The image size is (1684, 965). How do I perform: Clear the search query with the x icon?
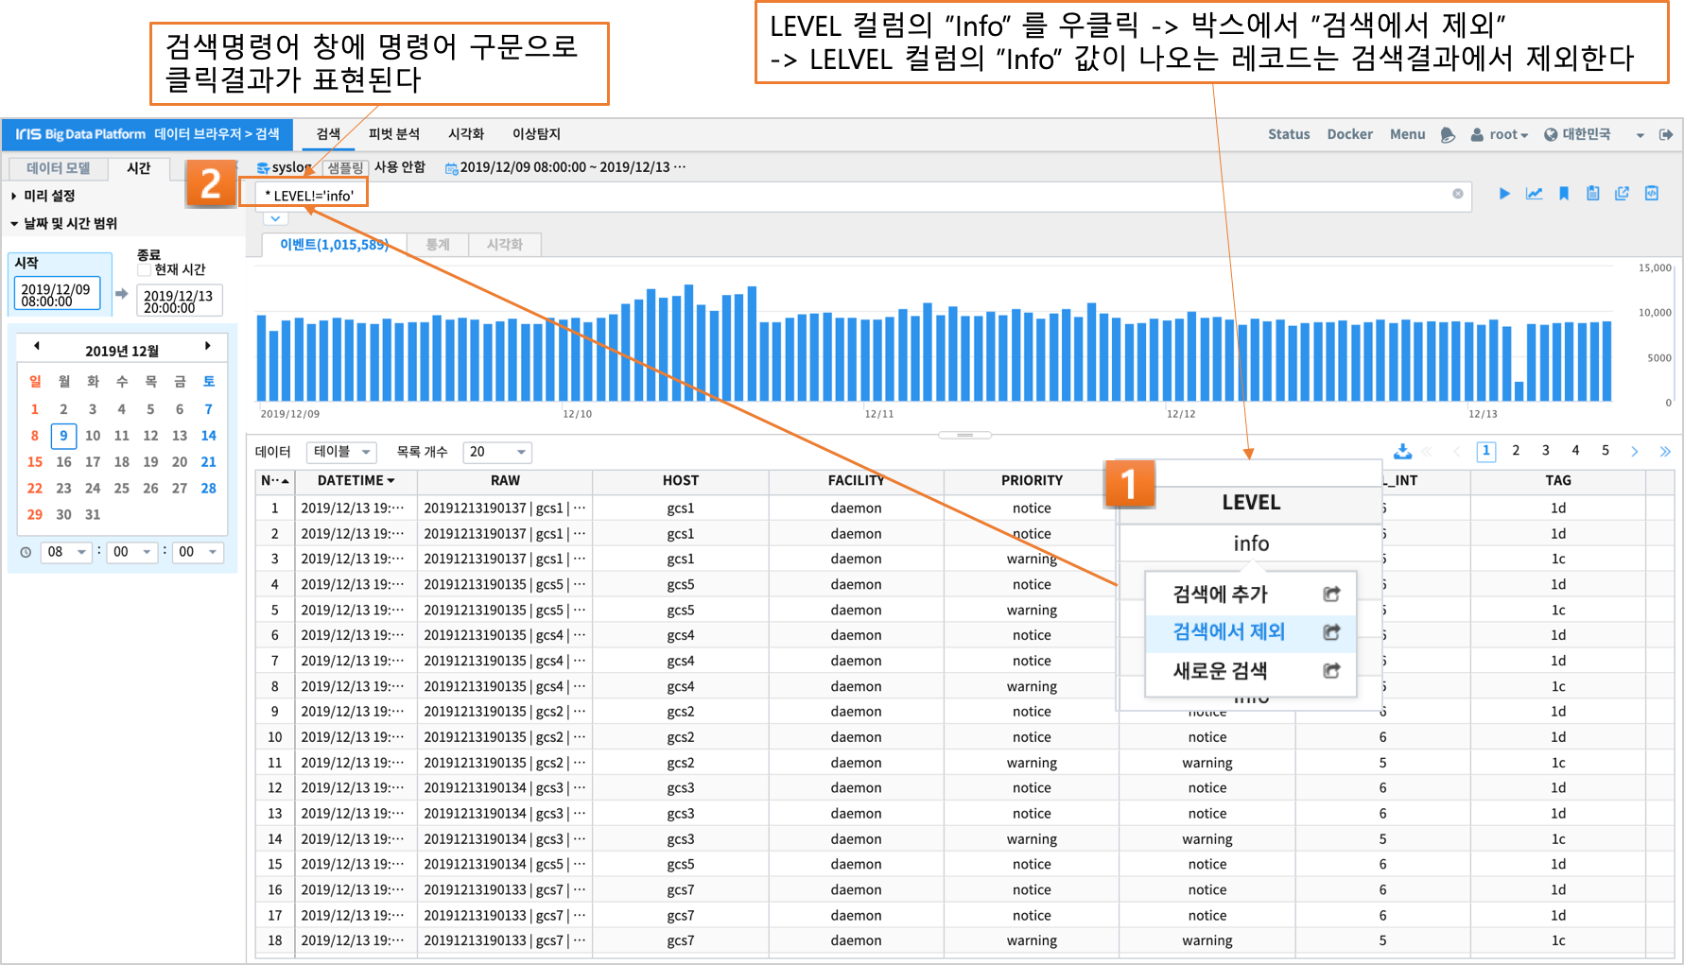click(x=1458, y=194)
